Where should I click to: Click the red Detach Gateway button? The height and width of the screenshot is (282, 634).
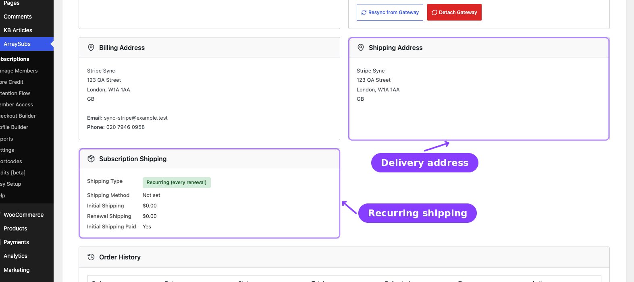454,12
